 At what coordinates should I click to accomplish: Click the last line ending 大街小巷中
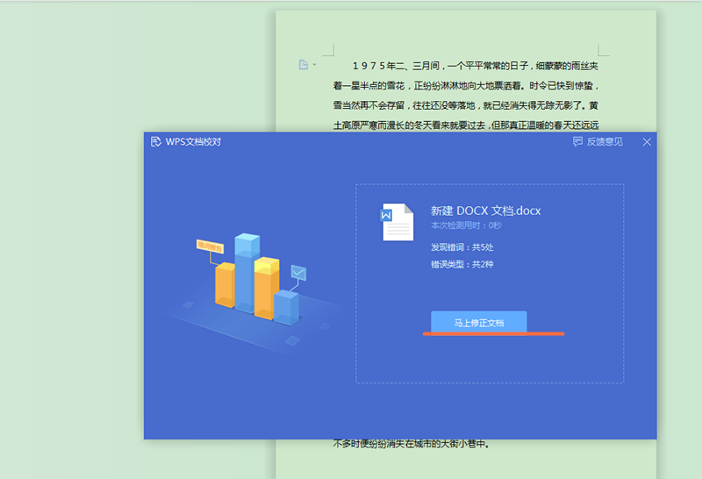coord(411,443)
